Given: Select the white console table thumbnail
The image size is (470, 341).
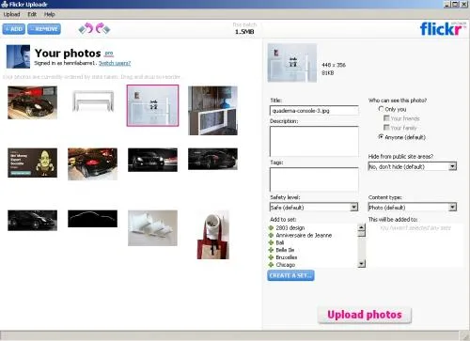Looking at the screenshot, I should [x=93, y=101].
